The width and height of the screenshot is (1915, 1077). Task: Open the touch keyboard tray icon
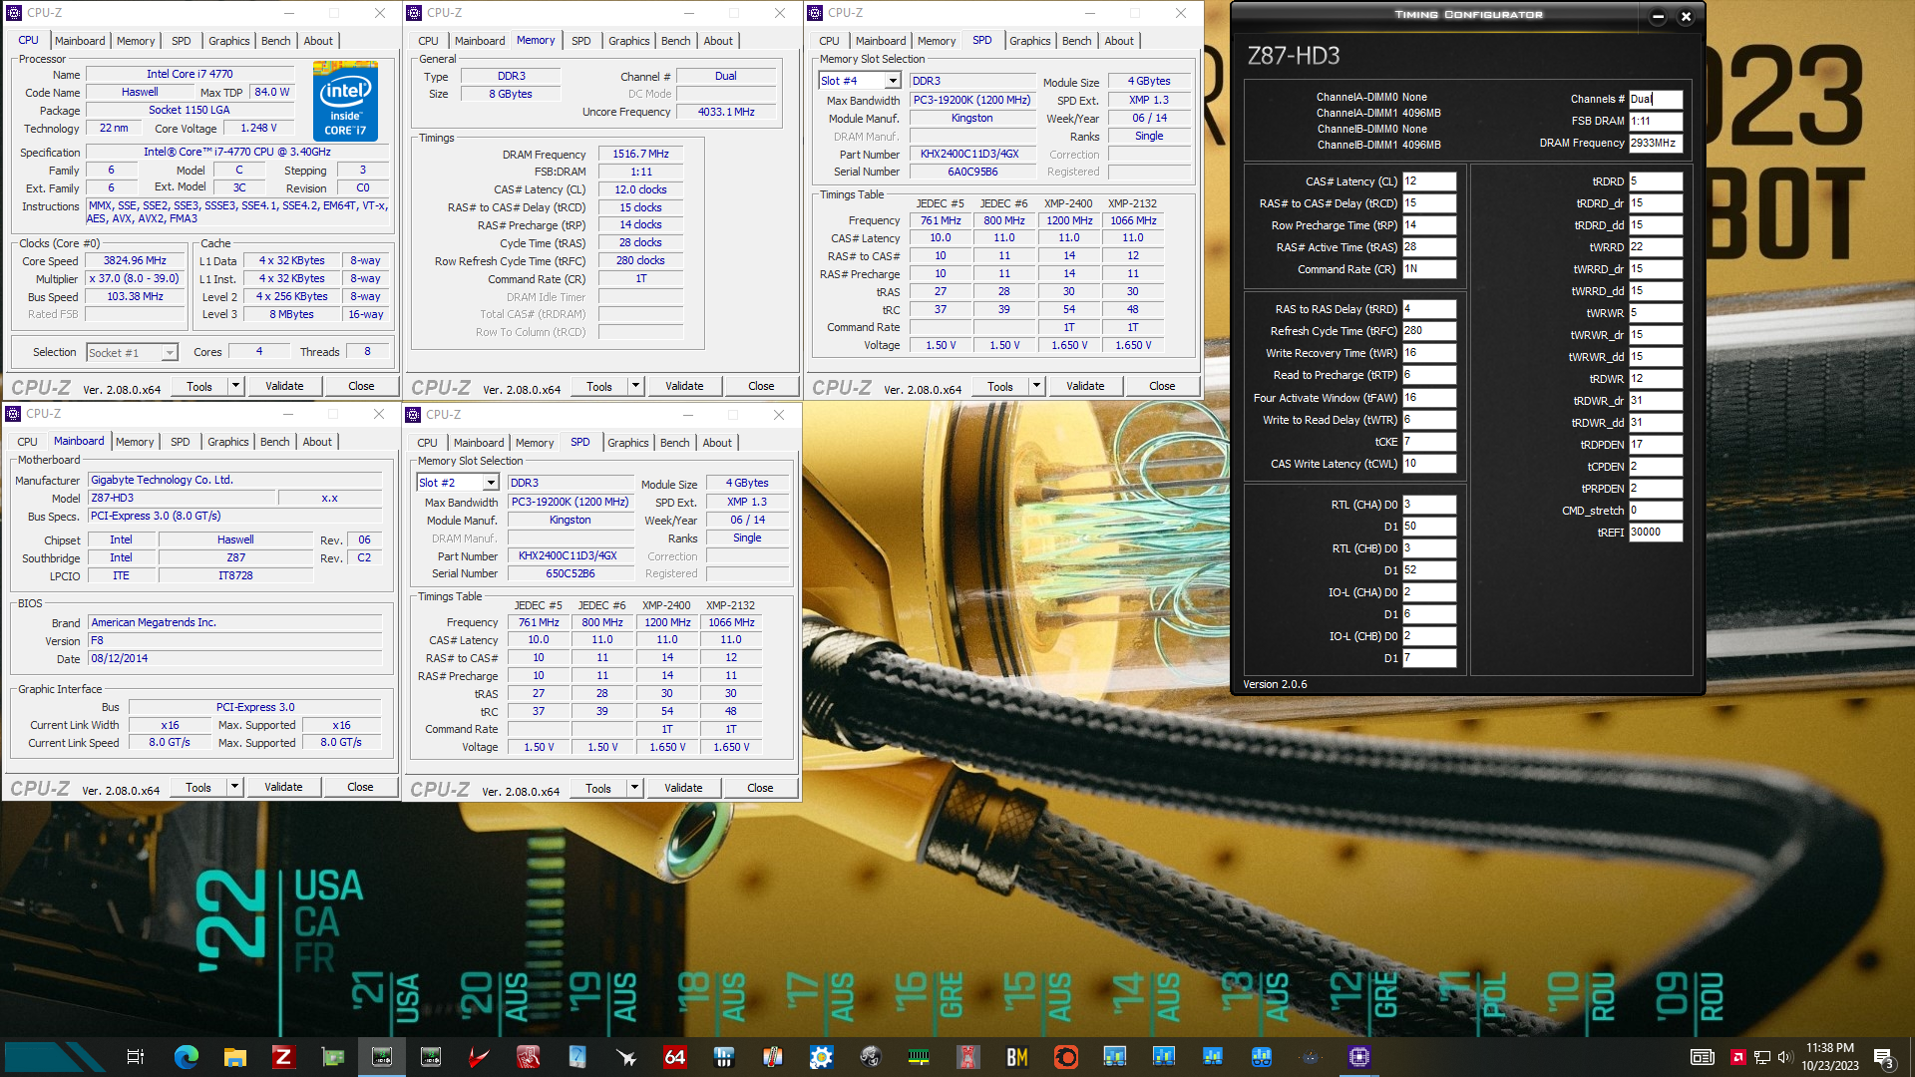(x=1703, y=1057)
